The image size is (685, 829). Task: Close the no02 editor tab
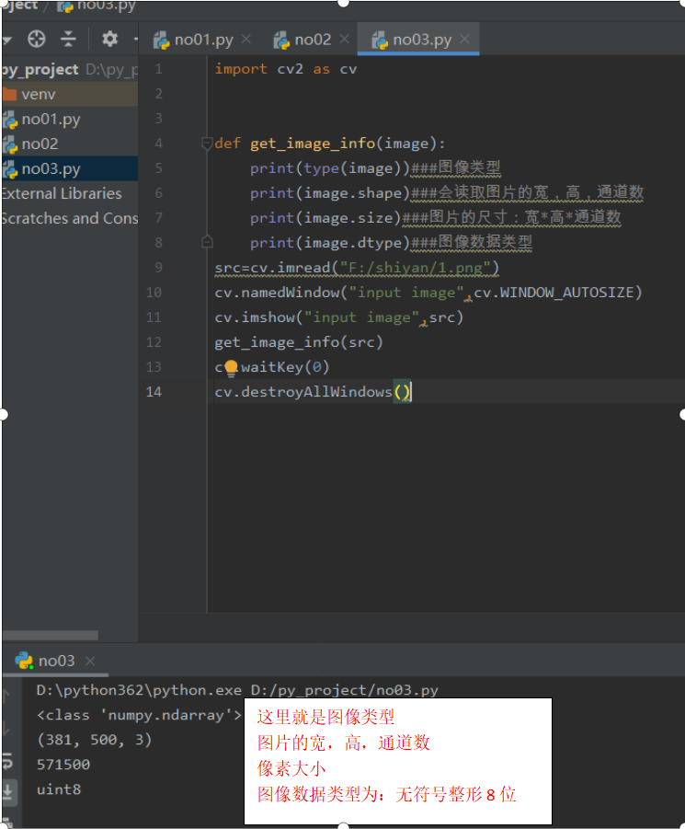(345, 40)
